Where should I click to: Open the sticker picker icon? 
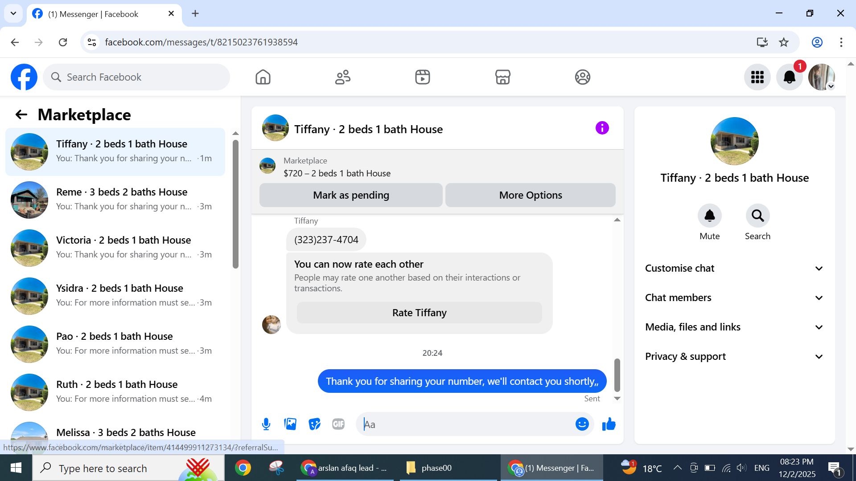[x=314, y=424]
